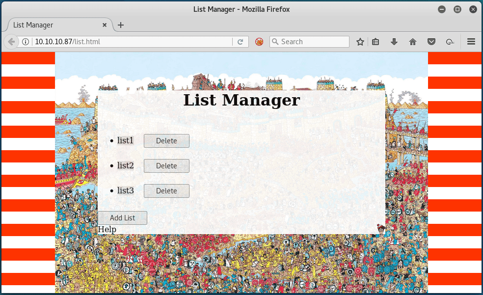Screen dimensions: 483x295
Task: Delete list1
Action: click(166, 141)
